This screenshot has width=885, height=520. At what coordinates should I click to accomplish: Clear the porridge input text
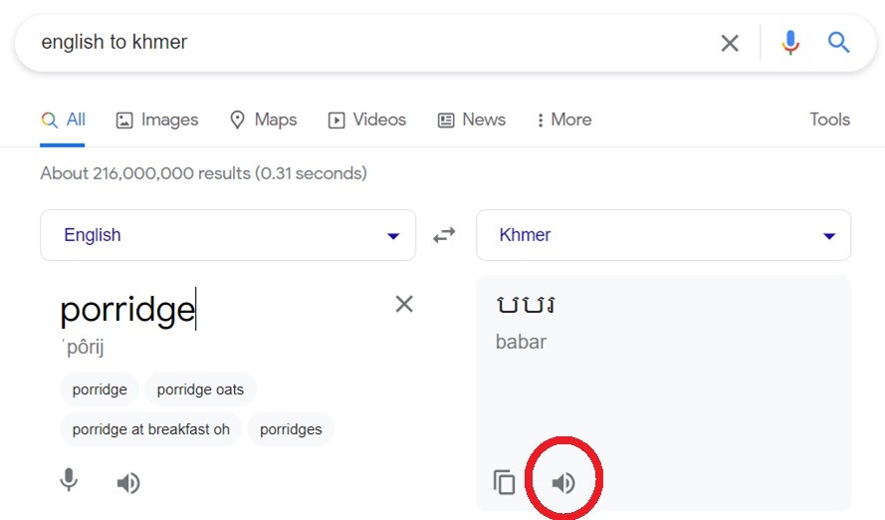tap(404, 304)
